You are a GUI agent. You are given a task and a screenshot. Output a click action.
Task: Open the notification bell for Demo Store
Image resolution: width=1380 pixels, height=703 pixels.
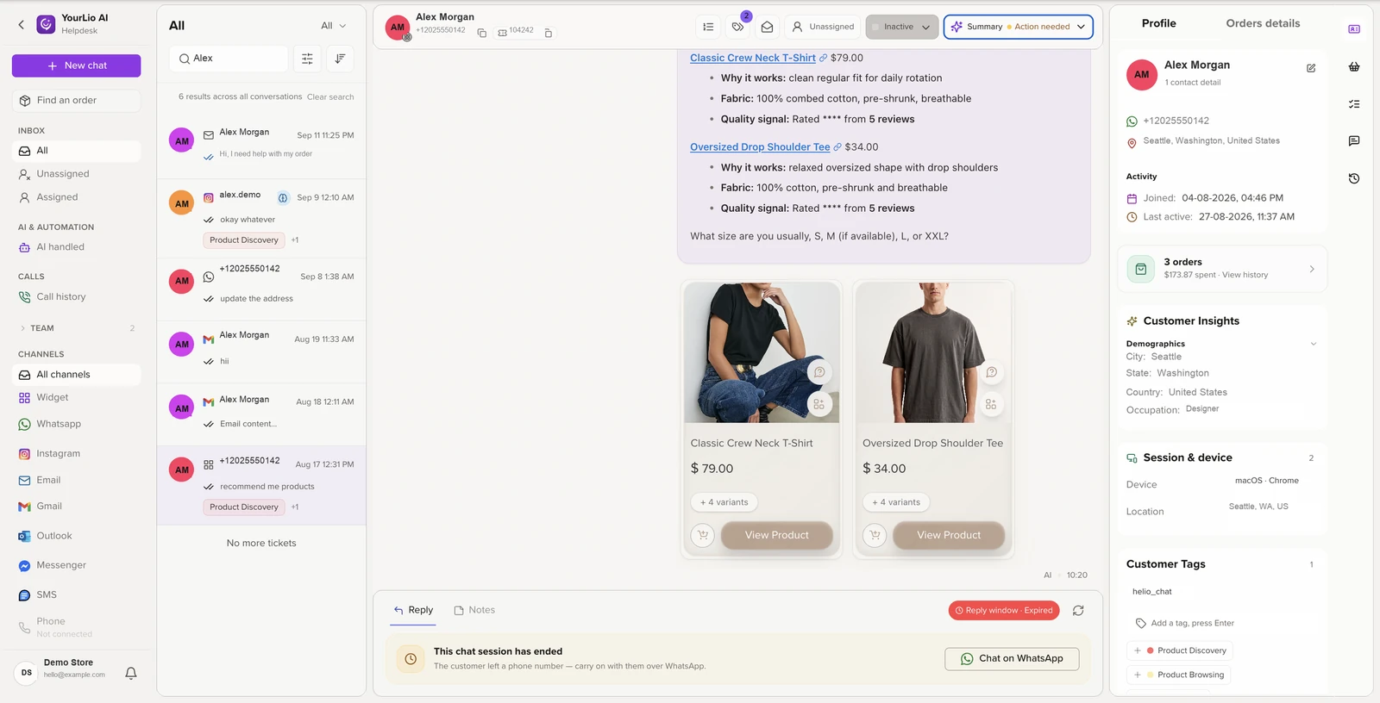pyautogui.click(x=131, y=673)
